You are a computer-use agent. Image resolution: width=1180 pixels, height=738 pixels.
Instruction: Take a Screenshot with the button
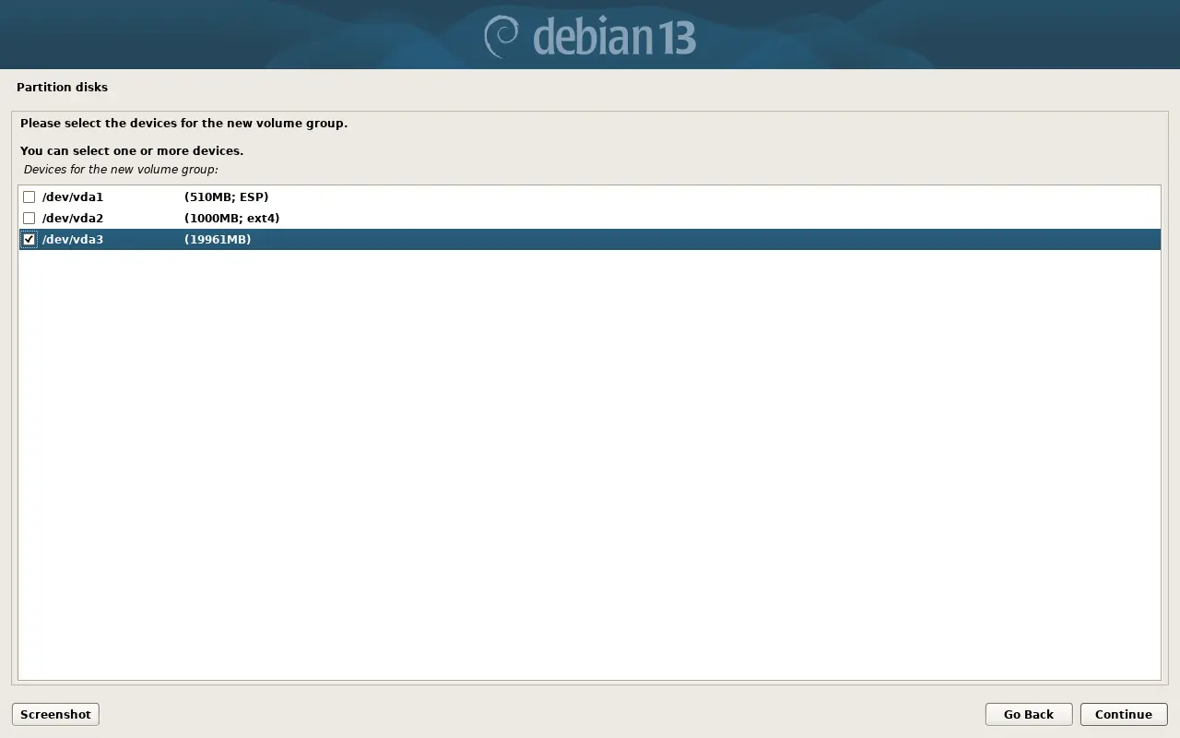pyautogui.click(x=55, y=715)
